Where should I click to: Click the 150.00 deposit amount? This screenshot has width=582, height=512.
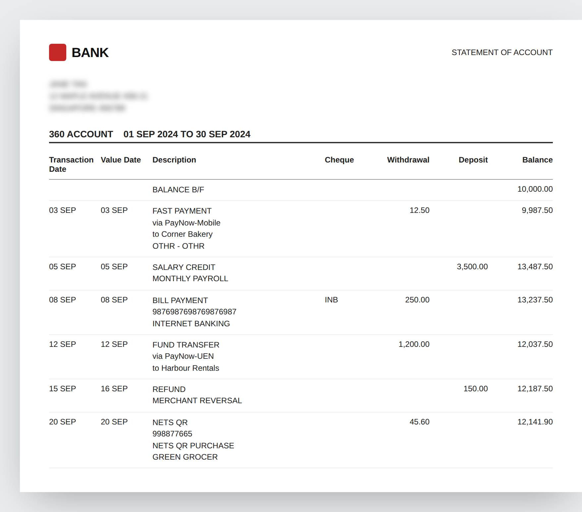pos(476,389)
